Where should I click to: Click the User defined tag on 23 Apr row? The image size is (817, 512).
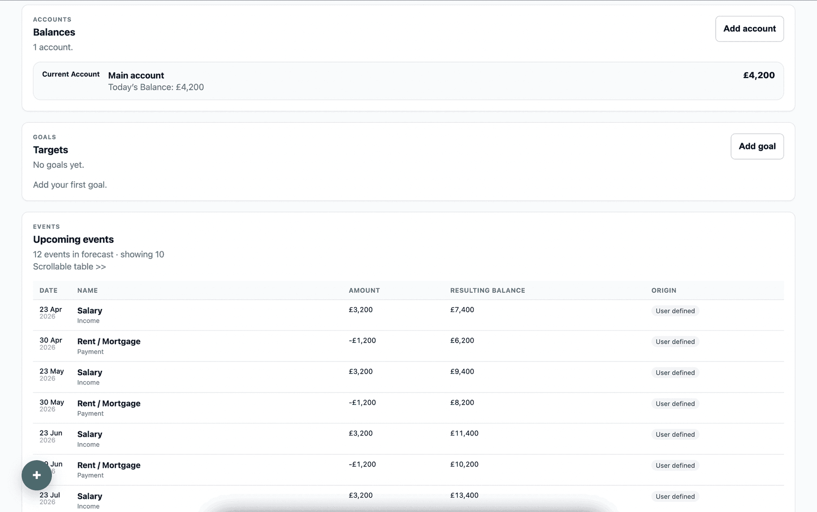pyautogui.click(x=675, y=311)
